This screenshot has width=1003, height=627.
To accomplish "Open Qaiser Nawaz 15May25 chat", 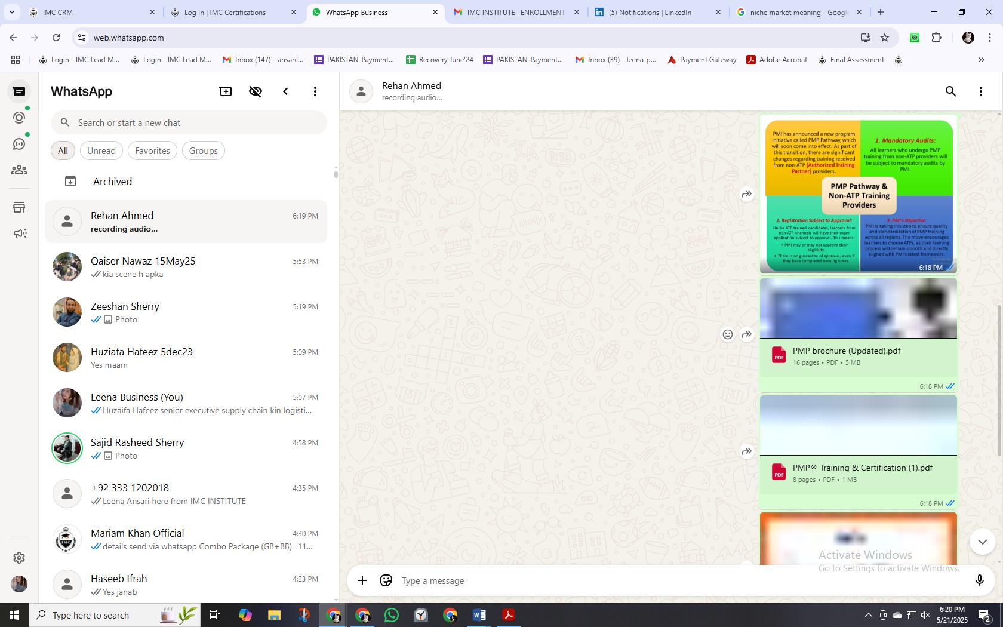I will [x=186, y=267].
